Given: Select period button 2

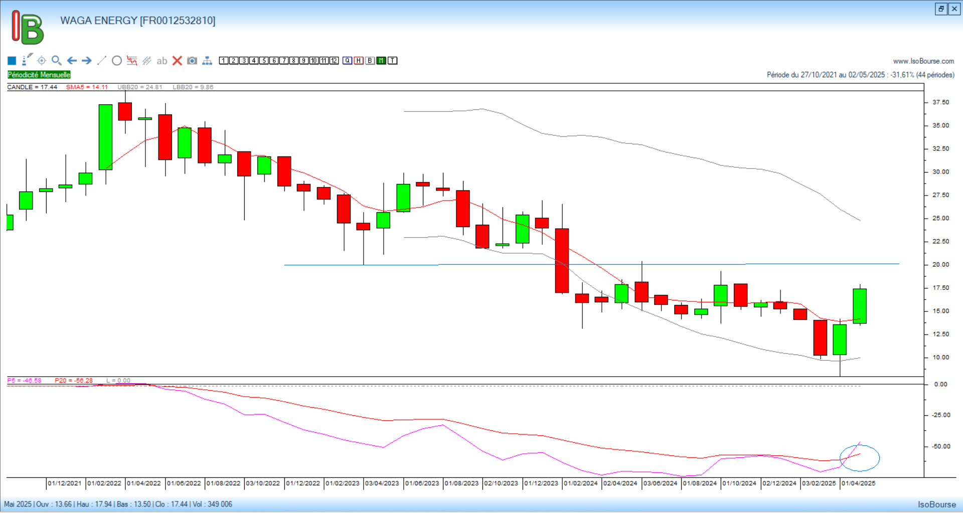Looking at the screenshot, I should tap(234, 61).
